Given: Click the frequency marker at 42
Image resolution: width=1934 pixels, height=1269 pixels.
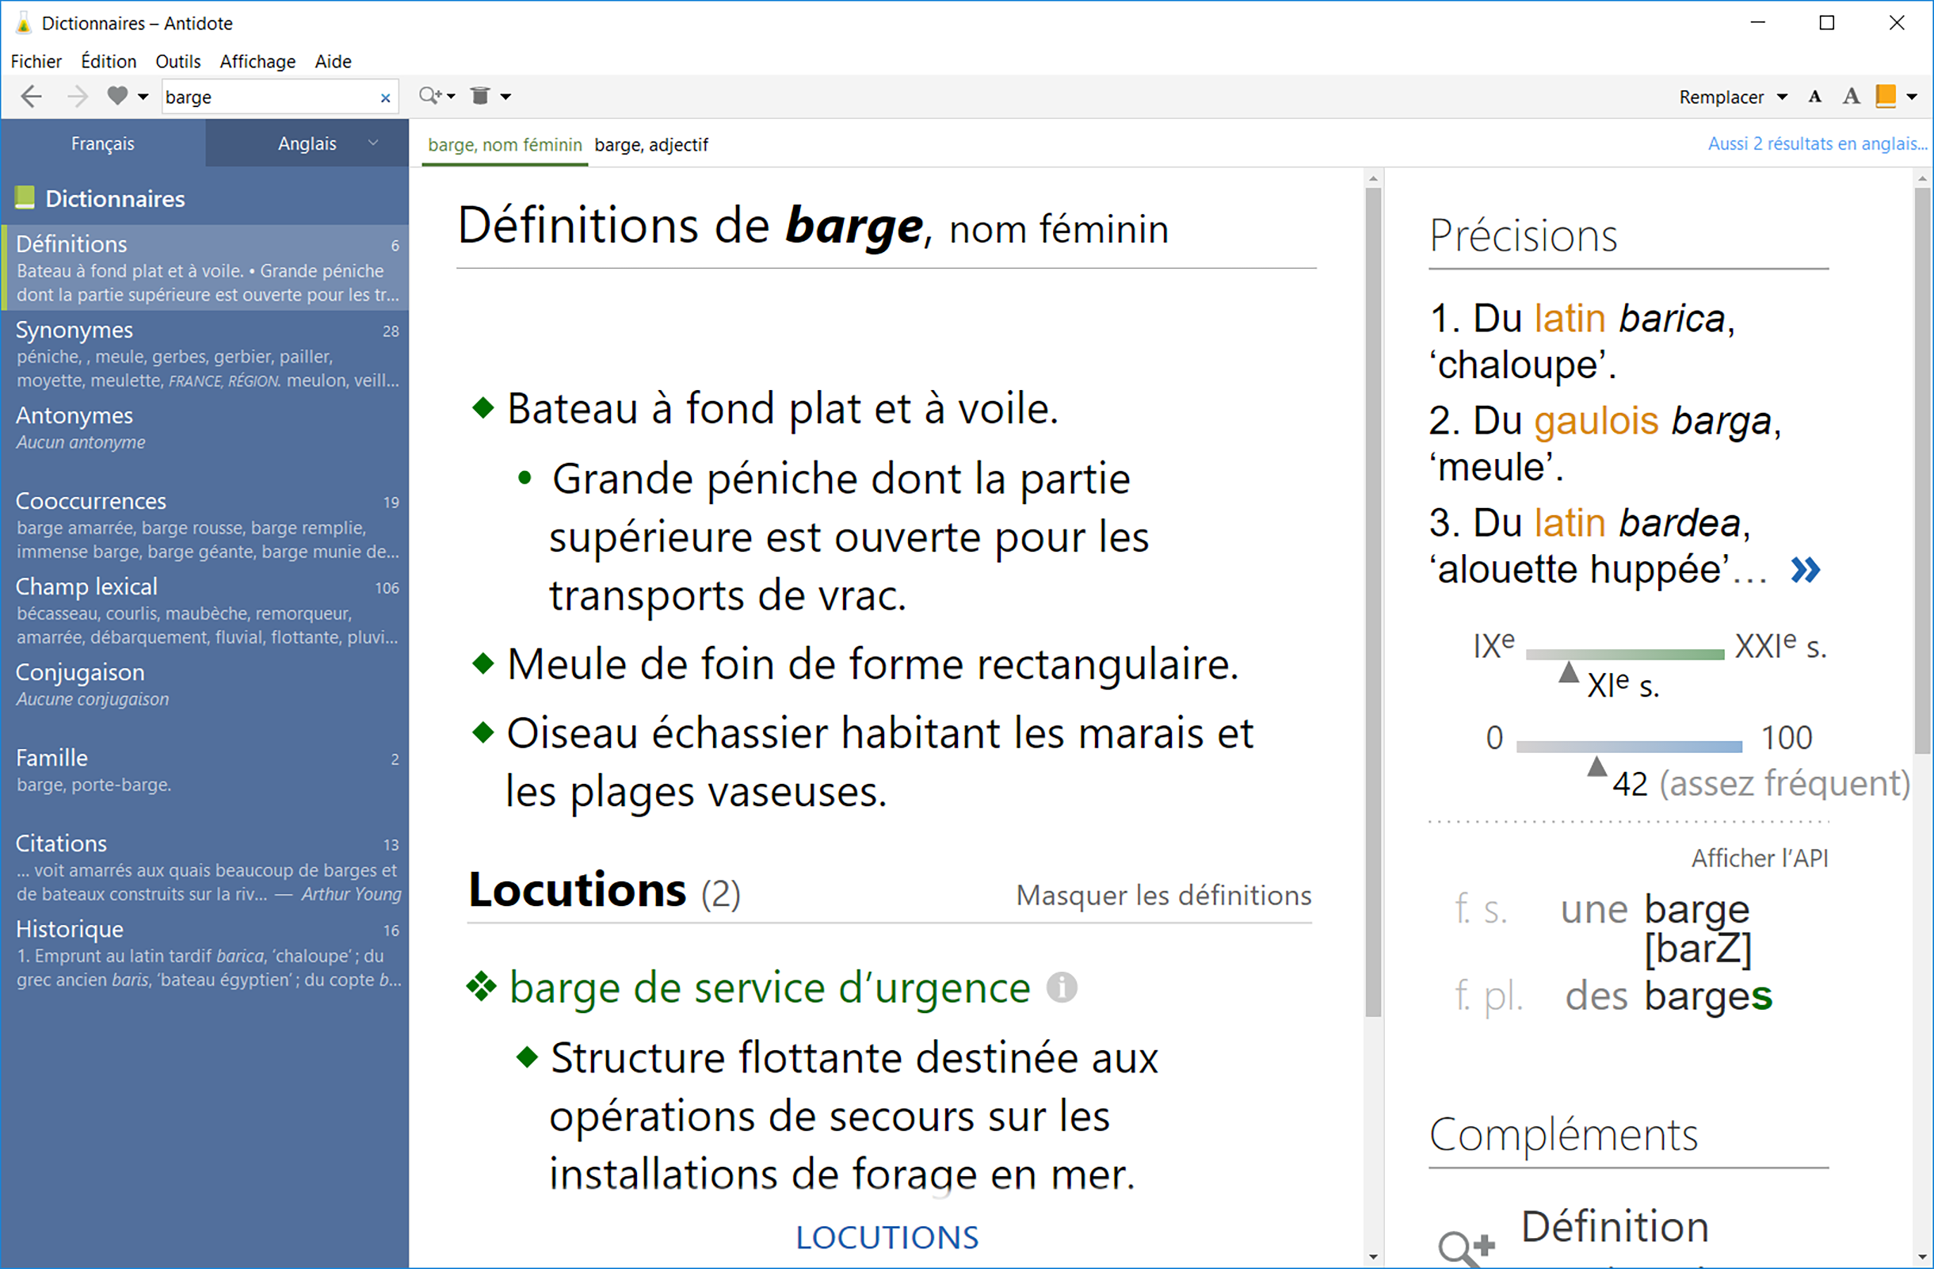Looking at the screenshot, I should point(1596,766).
